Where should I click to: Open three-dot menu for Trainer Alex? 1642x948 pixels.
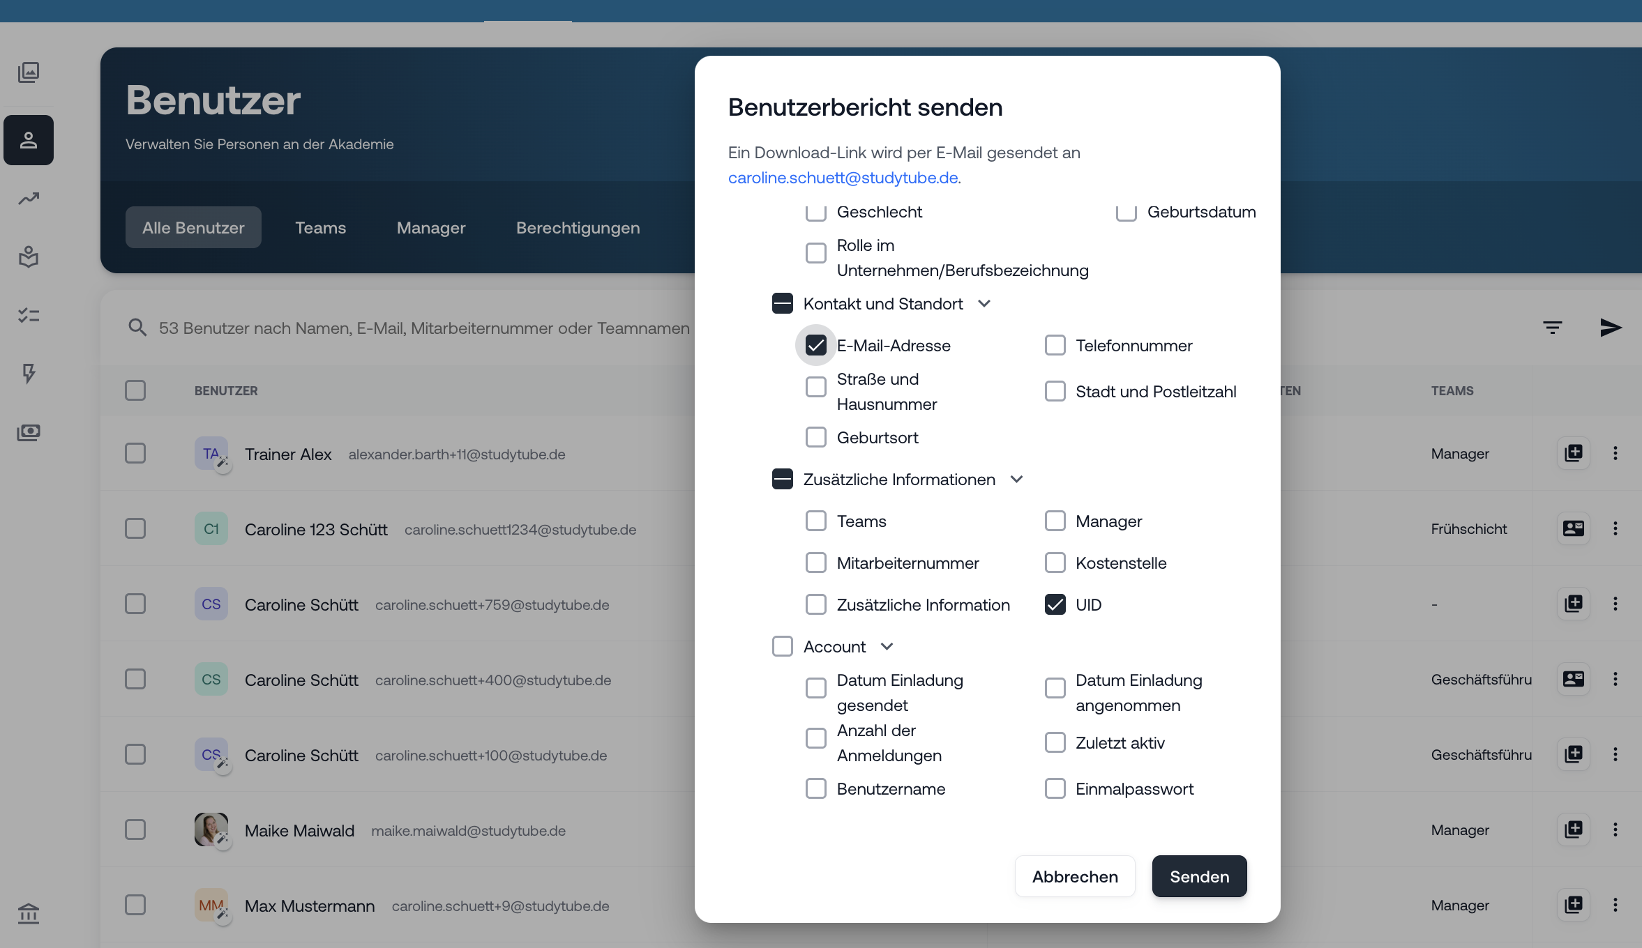pyautogui.click(x=1615, y=454)
